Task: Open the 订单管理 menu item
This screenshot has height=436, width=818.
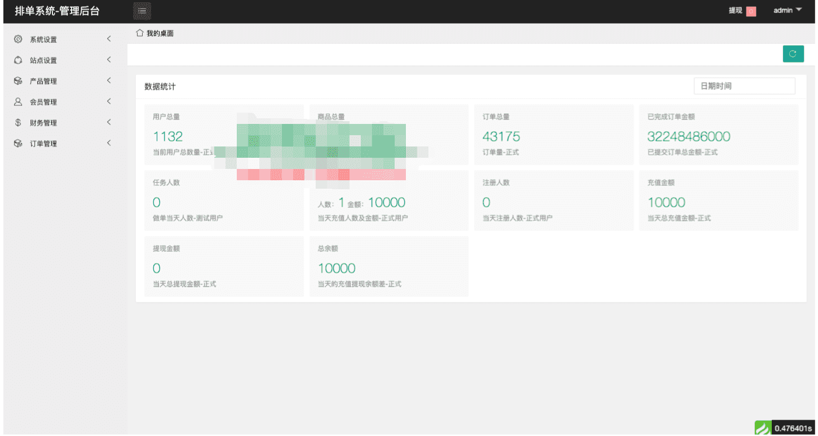Action: (x=43, y=144)
